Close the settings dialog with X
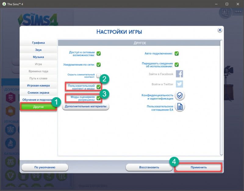 point(220,30)
